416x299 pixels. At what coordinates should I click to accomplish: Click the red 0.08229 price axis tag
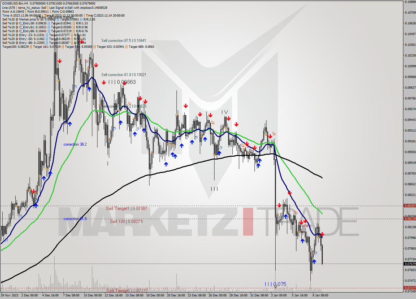coord(409,218)
